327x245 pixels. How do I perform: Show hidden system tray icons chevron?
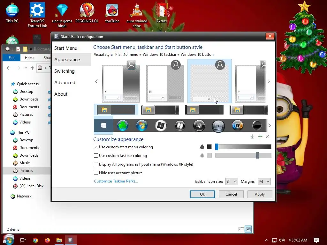(267, 240)
